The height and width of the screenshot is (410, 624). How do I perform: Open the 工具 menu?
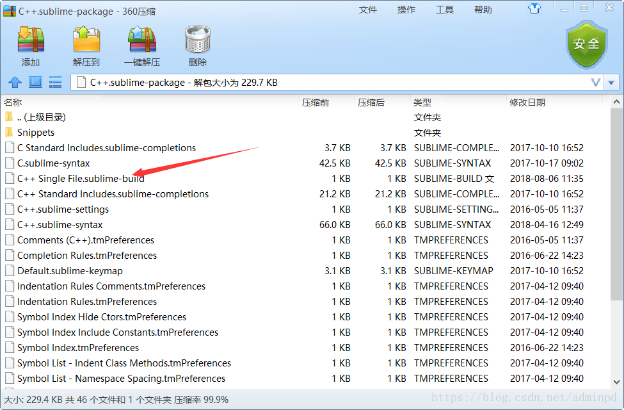(445, 10)
